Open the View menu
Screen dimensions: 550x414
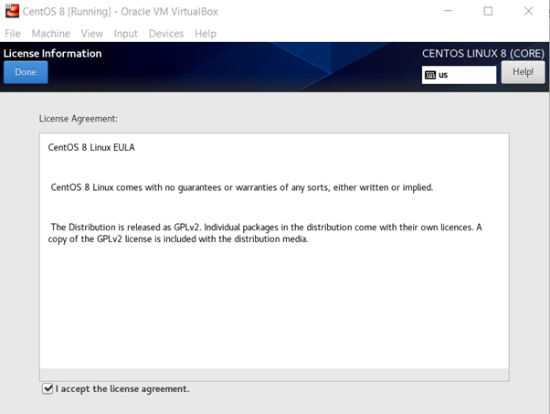pyautogui.click(x=91, y=34)
